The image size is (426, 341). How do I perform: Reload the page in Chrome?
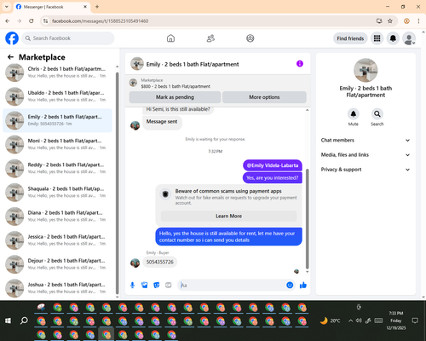32,21
